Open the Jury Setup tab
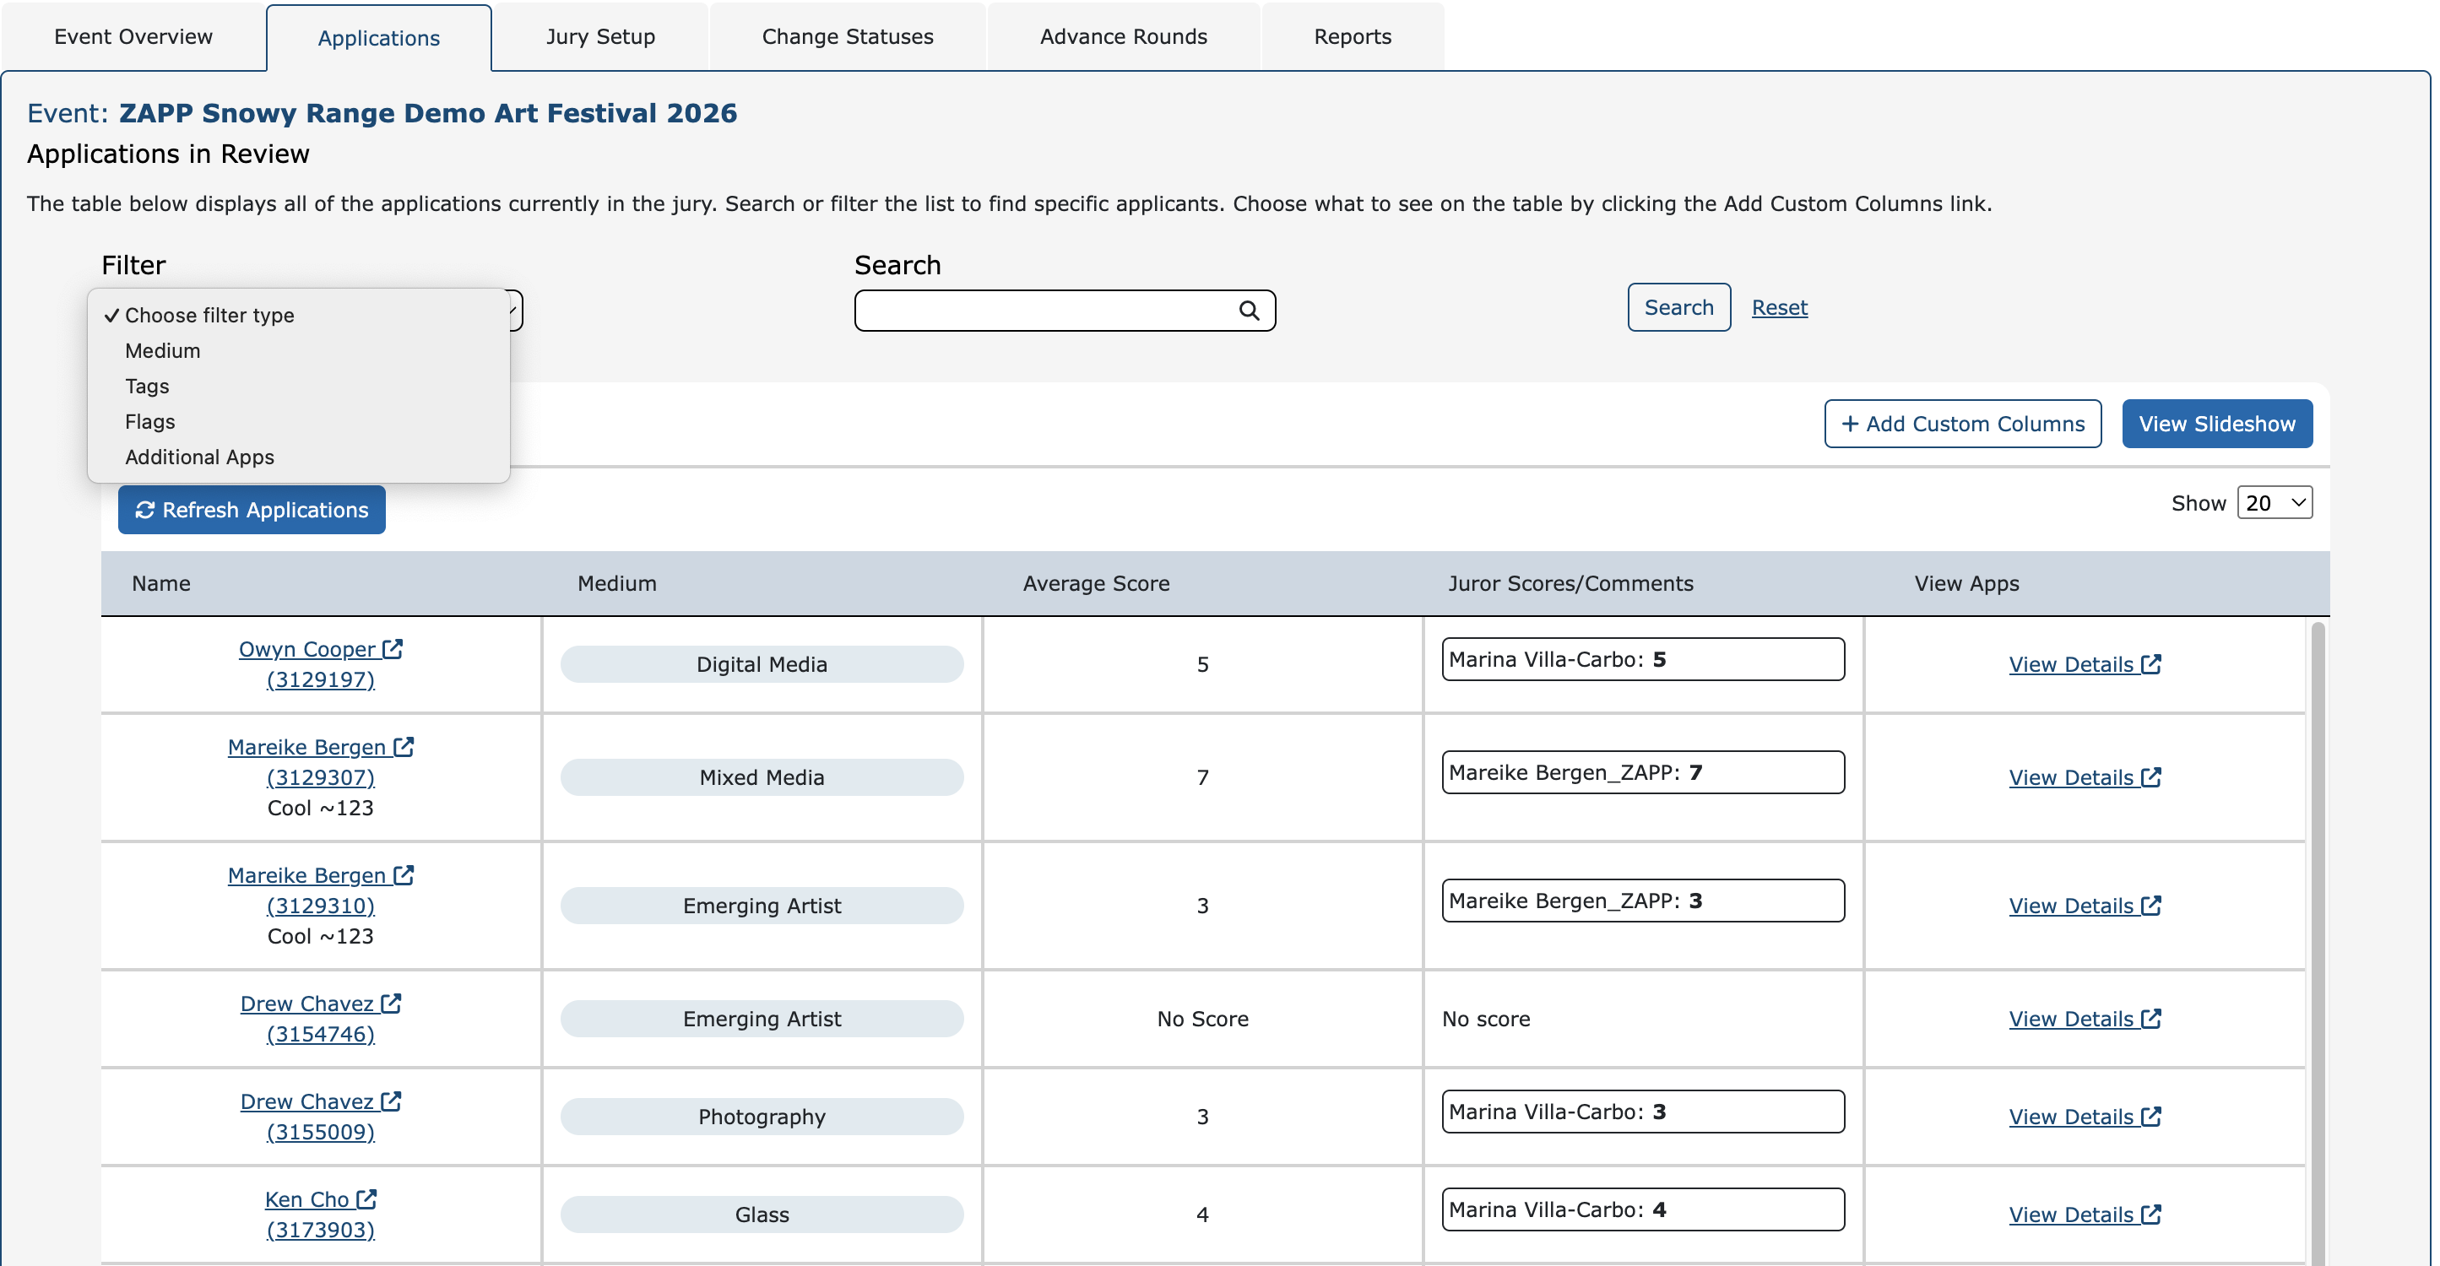This screenshot has height=1266, width=2440. (x=599, y=36)
